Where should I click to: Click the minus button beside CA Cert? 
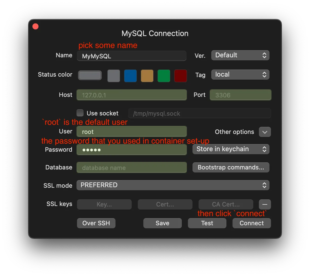(265, 204)
